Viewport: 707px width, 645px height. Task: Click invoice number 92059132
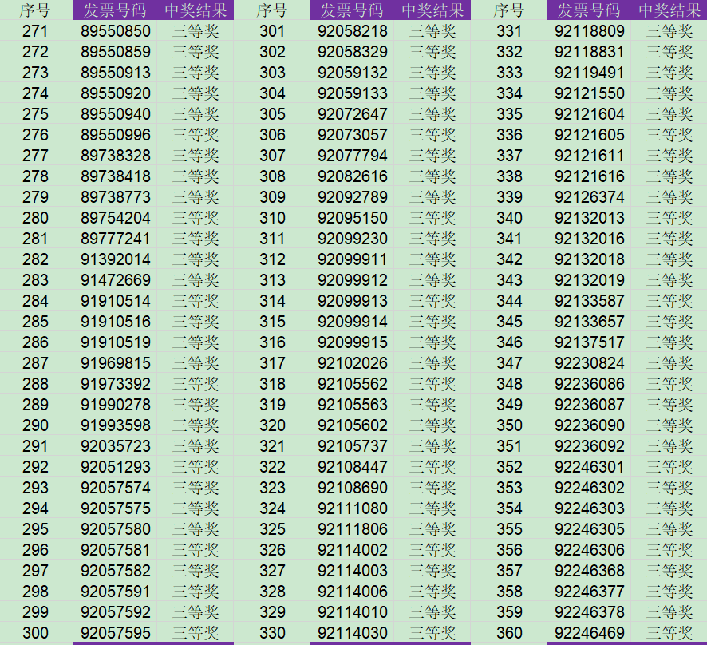pyautogui.click(x=353, y=73)
